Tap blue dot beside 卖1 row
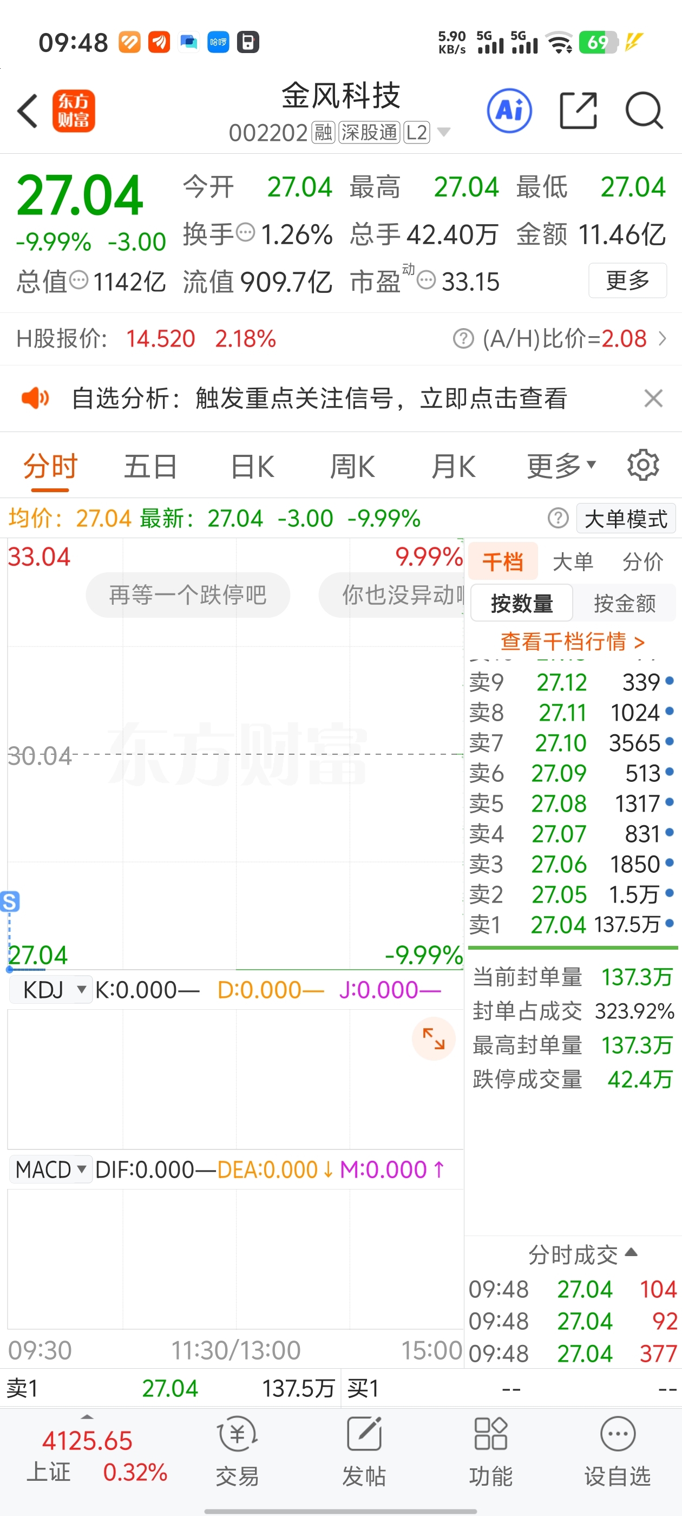Screen dimensions: 682x1516 pyautogui.click(x=669, y=924)
